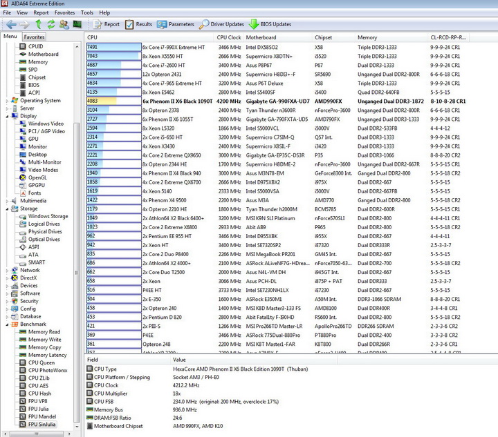Select the SPD tree item

[28, 70]
